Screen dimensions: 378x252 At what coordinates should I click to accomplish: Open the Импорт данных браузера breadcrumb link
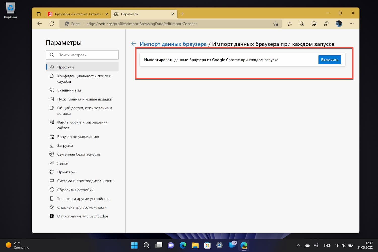pos(173,44)
